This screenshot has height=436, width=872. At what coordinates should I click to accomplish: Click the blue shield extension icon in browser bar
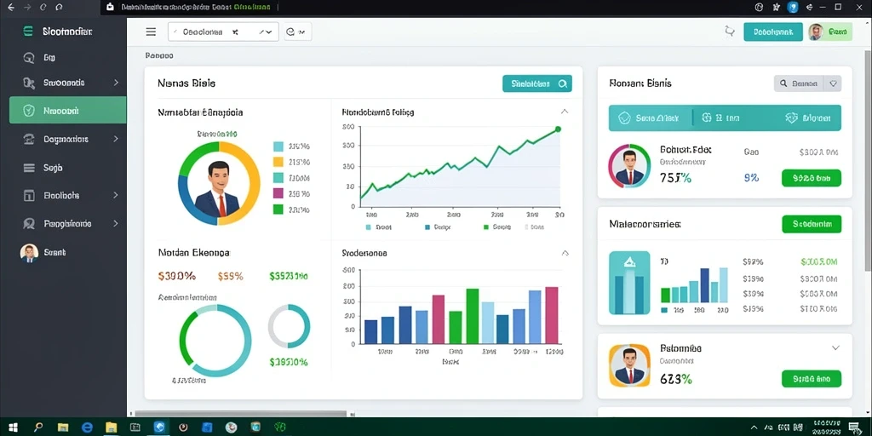[x=793, y=7]
